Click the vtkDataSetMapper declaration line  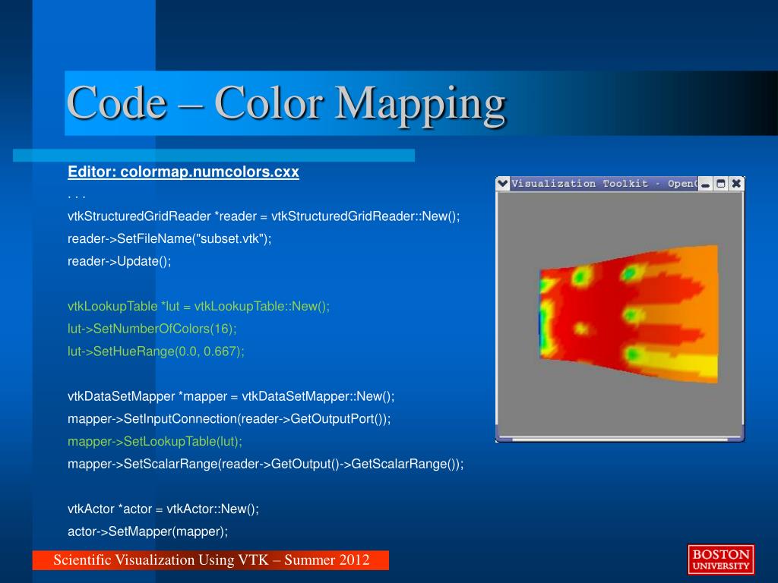pos(231,396)
